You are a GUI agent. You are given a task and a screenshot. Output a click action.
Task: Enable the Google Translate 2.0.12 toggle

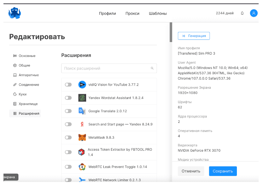68,111
